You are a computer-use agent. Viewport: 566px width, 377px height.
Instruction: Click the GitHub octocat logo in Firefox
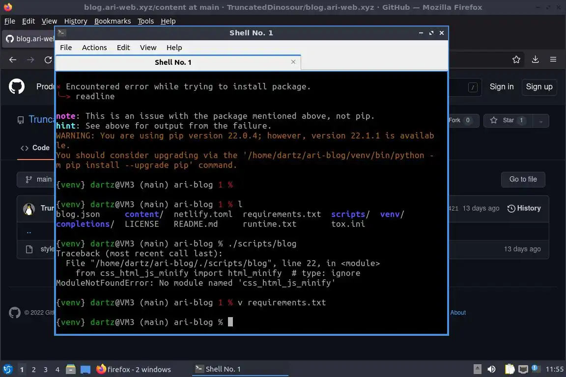pos(17,86)
